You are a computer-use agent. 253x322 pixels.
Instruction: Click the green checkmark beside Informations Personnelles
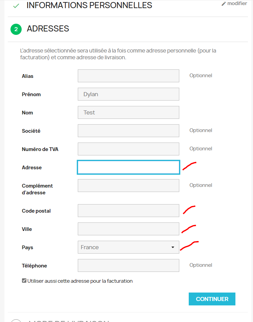point(16,6)
